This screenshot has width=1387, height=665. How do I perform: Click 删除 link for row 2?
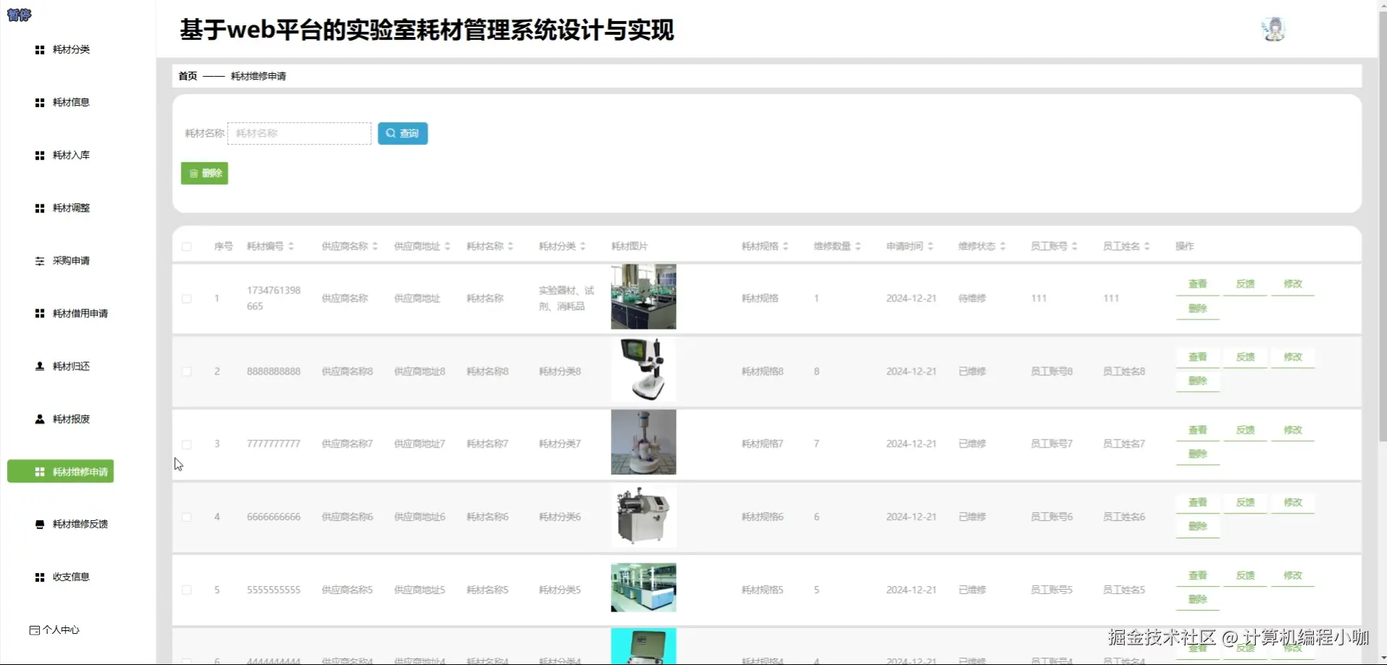tap(1198, 381)
